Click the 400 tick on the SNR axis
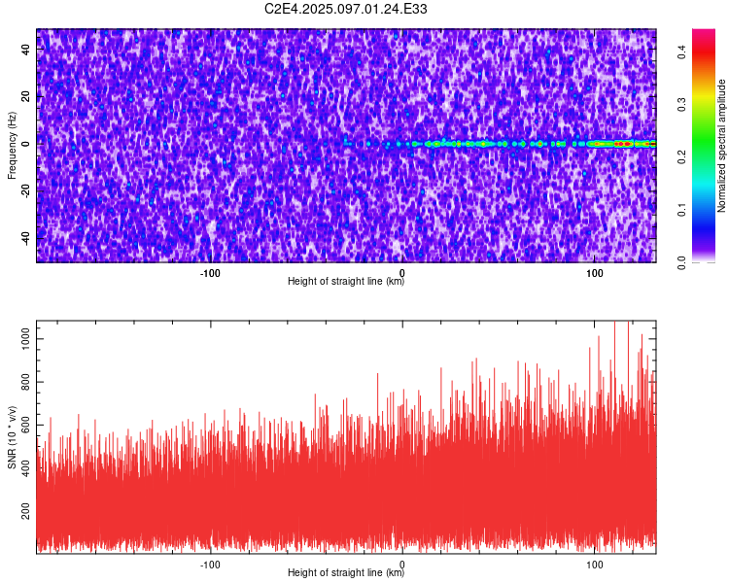Image resolution: width=729 pixels, height=583 pixels. [x=26, y=468]
